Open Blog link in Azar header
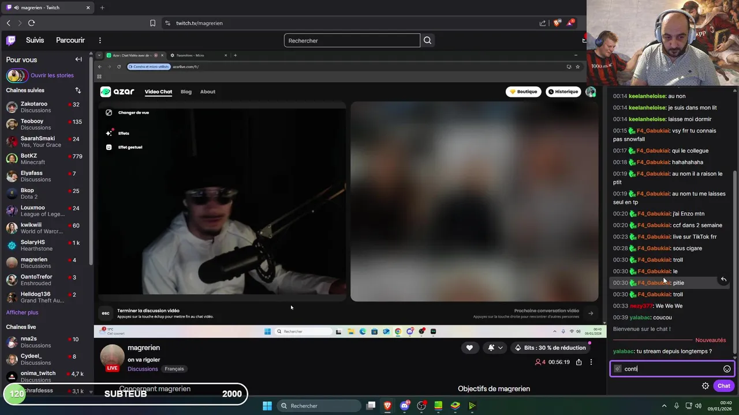 (x=186, y=92)
